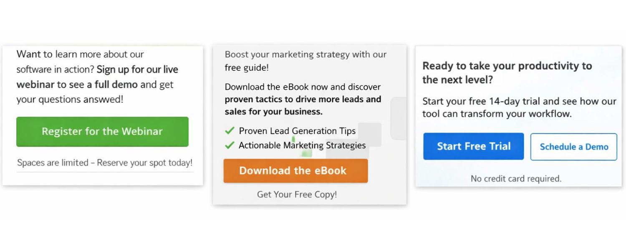Click the 'Download the eBook now and discover' line
Screen dimensions: 626x250
pos(303,87)
